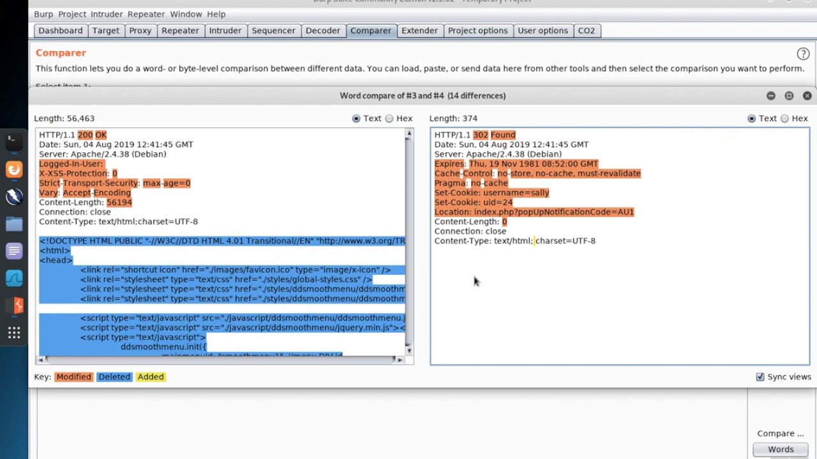Click the 'Length: 374' label
The height and width of the screenshot is (459, 817).
click(x=453, y=119)
